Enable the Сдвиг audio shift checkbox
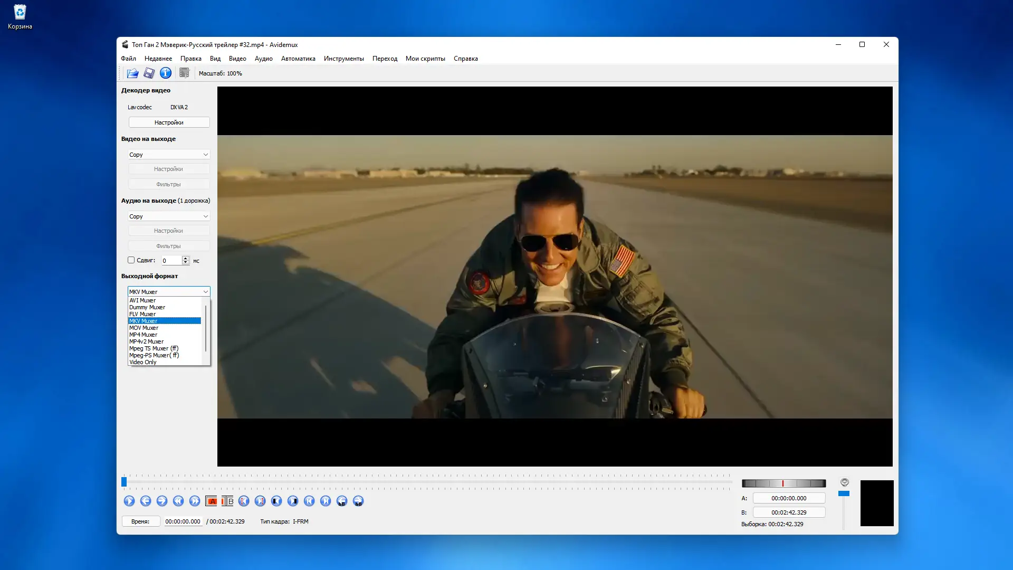The height and width of the screenshot is (570, 1013). 131,260
